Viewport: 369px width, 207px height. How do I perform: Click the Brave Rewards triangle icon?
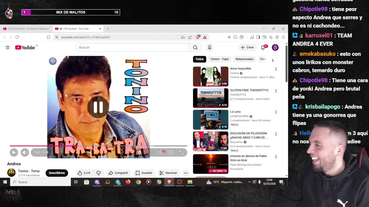(205, 37)
